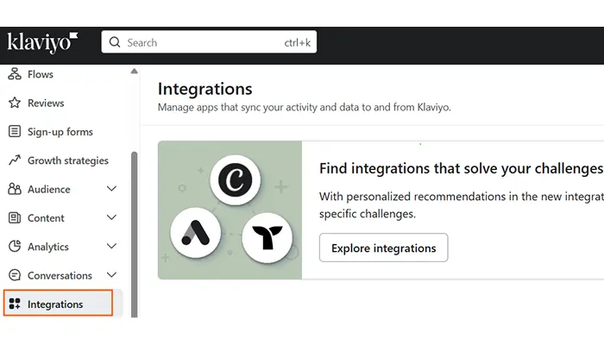
Task: Open Growth strategies chart icon
Action: click(14, 160)
